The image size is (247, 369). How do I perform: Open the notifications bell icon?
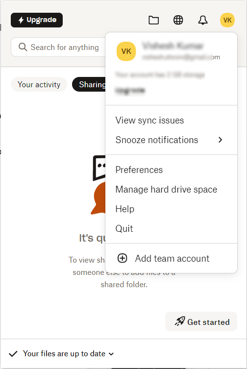pyautogui.click(x=203, y=20)
